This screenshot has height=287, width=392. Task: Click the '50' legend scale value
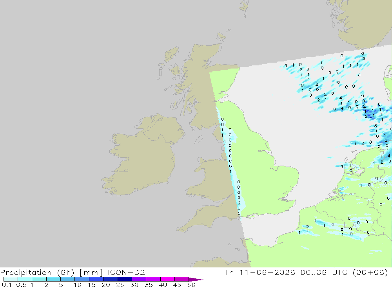(191, 285)
